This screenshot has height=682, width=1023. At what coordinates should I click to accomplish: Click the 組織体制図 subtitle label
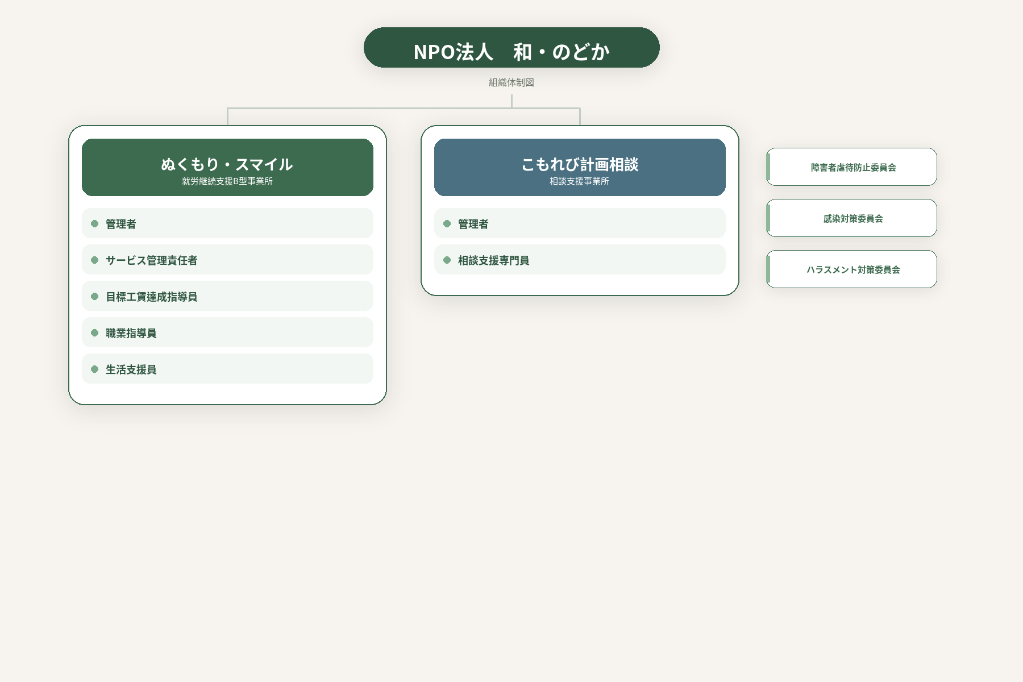511,82
